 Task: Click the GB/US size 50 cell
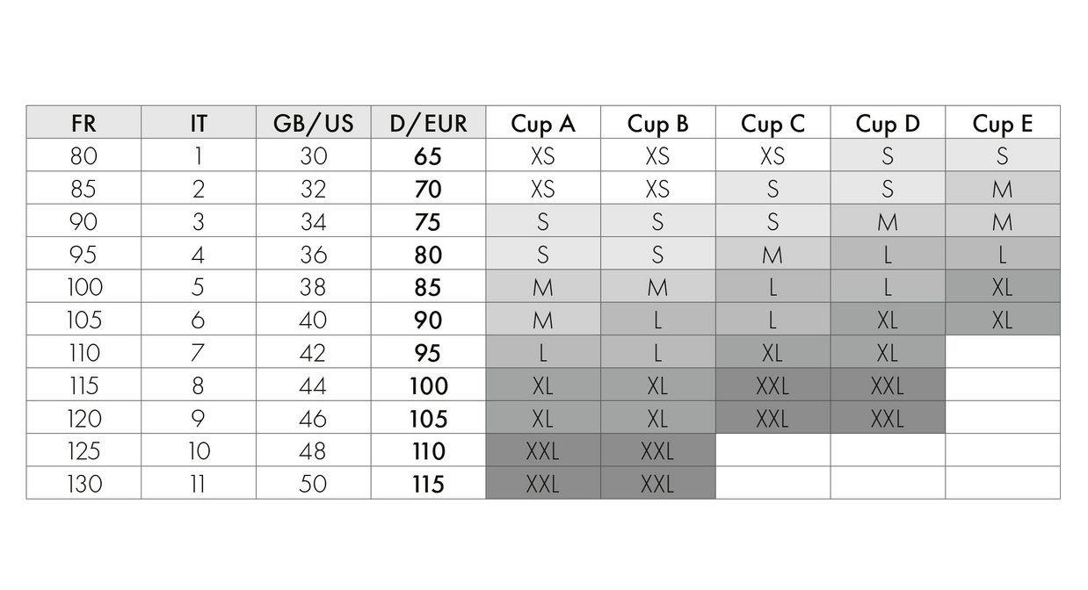[x=313, y=484]
